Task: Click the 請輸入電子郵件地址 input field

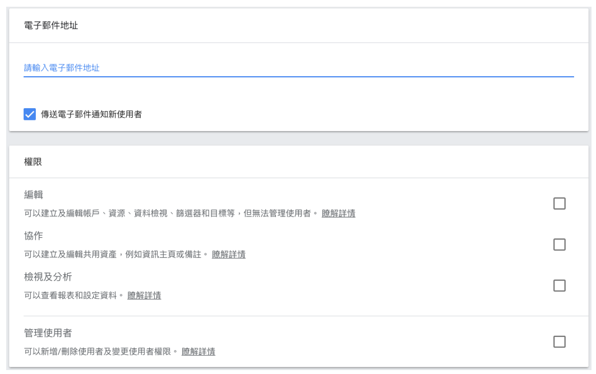Action: (298, 68)
